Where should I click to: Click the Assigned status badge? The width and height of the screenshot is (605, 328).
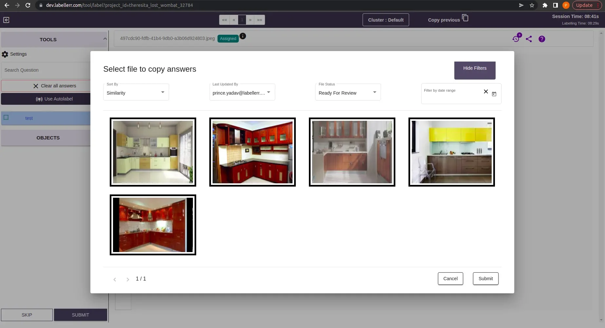pyautogui.click(x=228, y=39)
